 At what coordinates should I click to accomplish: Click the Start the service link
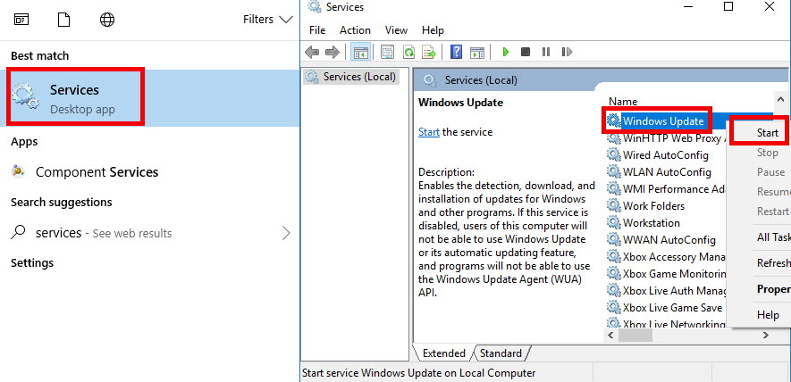click(429, 132)
